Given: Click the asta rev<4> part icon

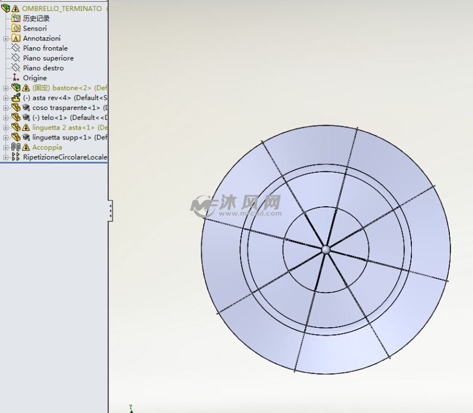Looking at the screenshot, I should 16,97.
